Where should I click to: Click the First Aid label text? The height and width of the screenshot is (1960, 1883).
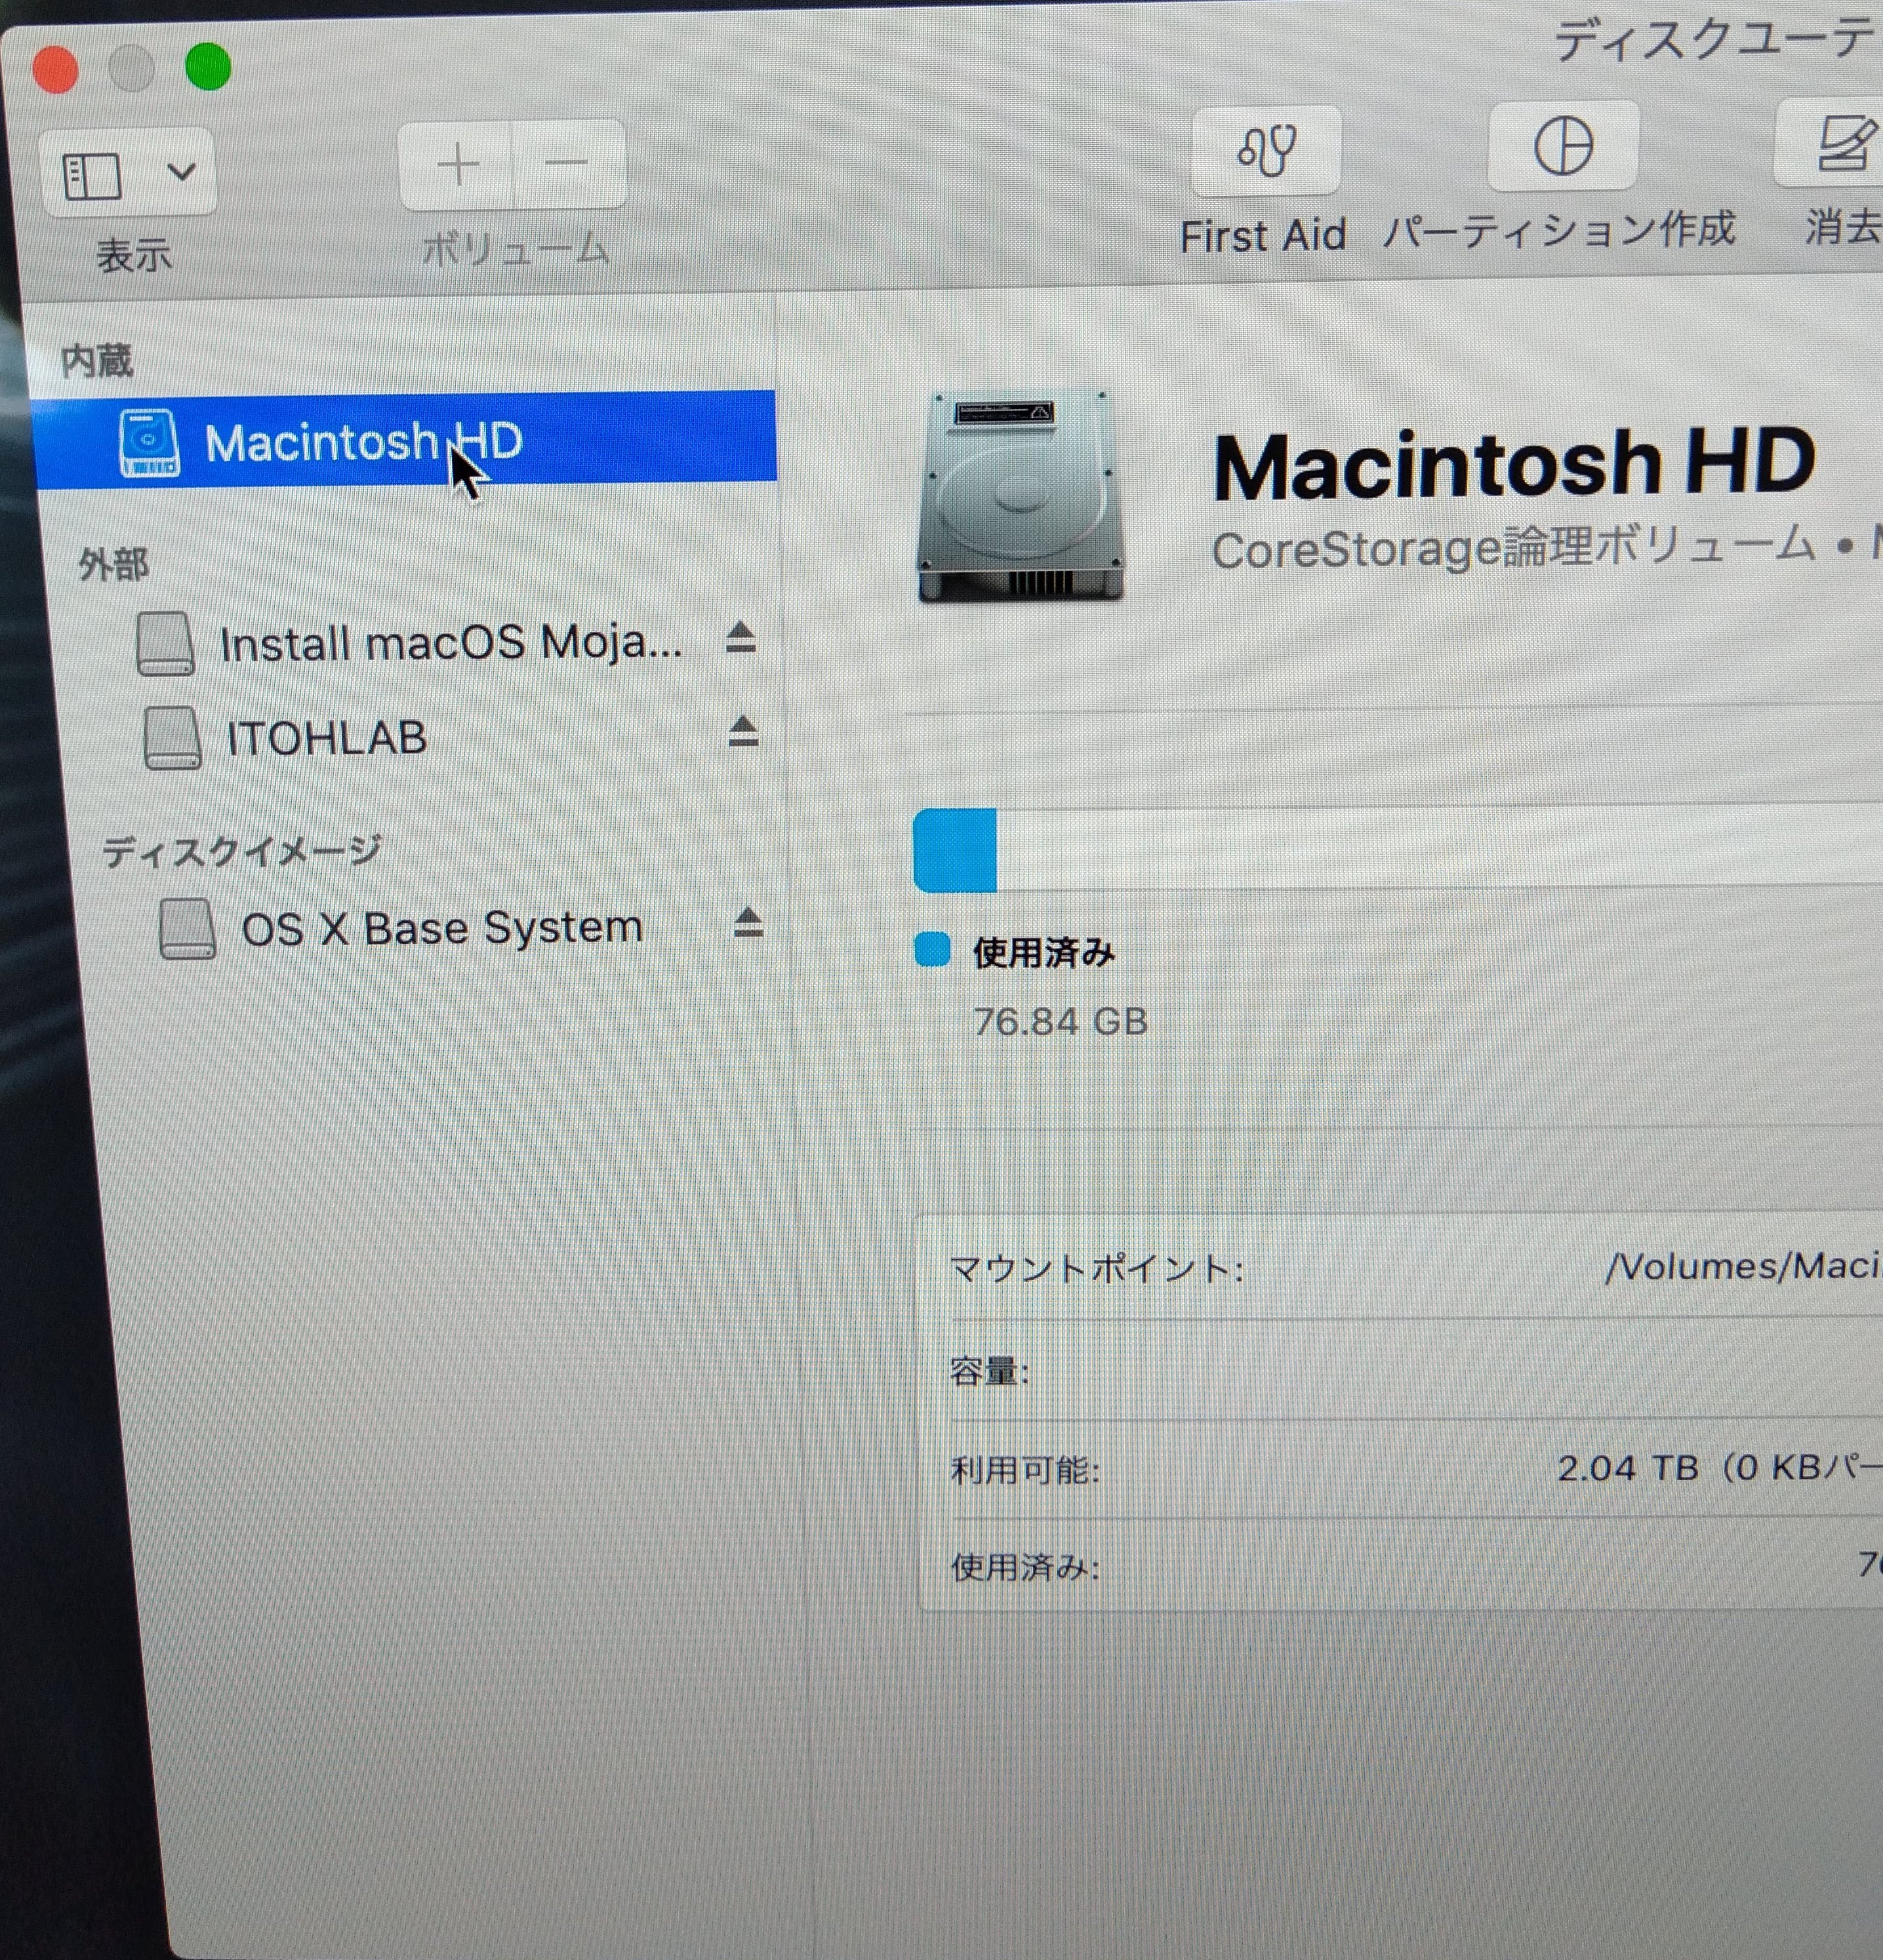[1263, 236]
